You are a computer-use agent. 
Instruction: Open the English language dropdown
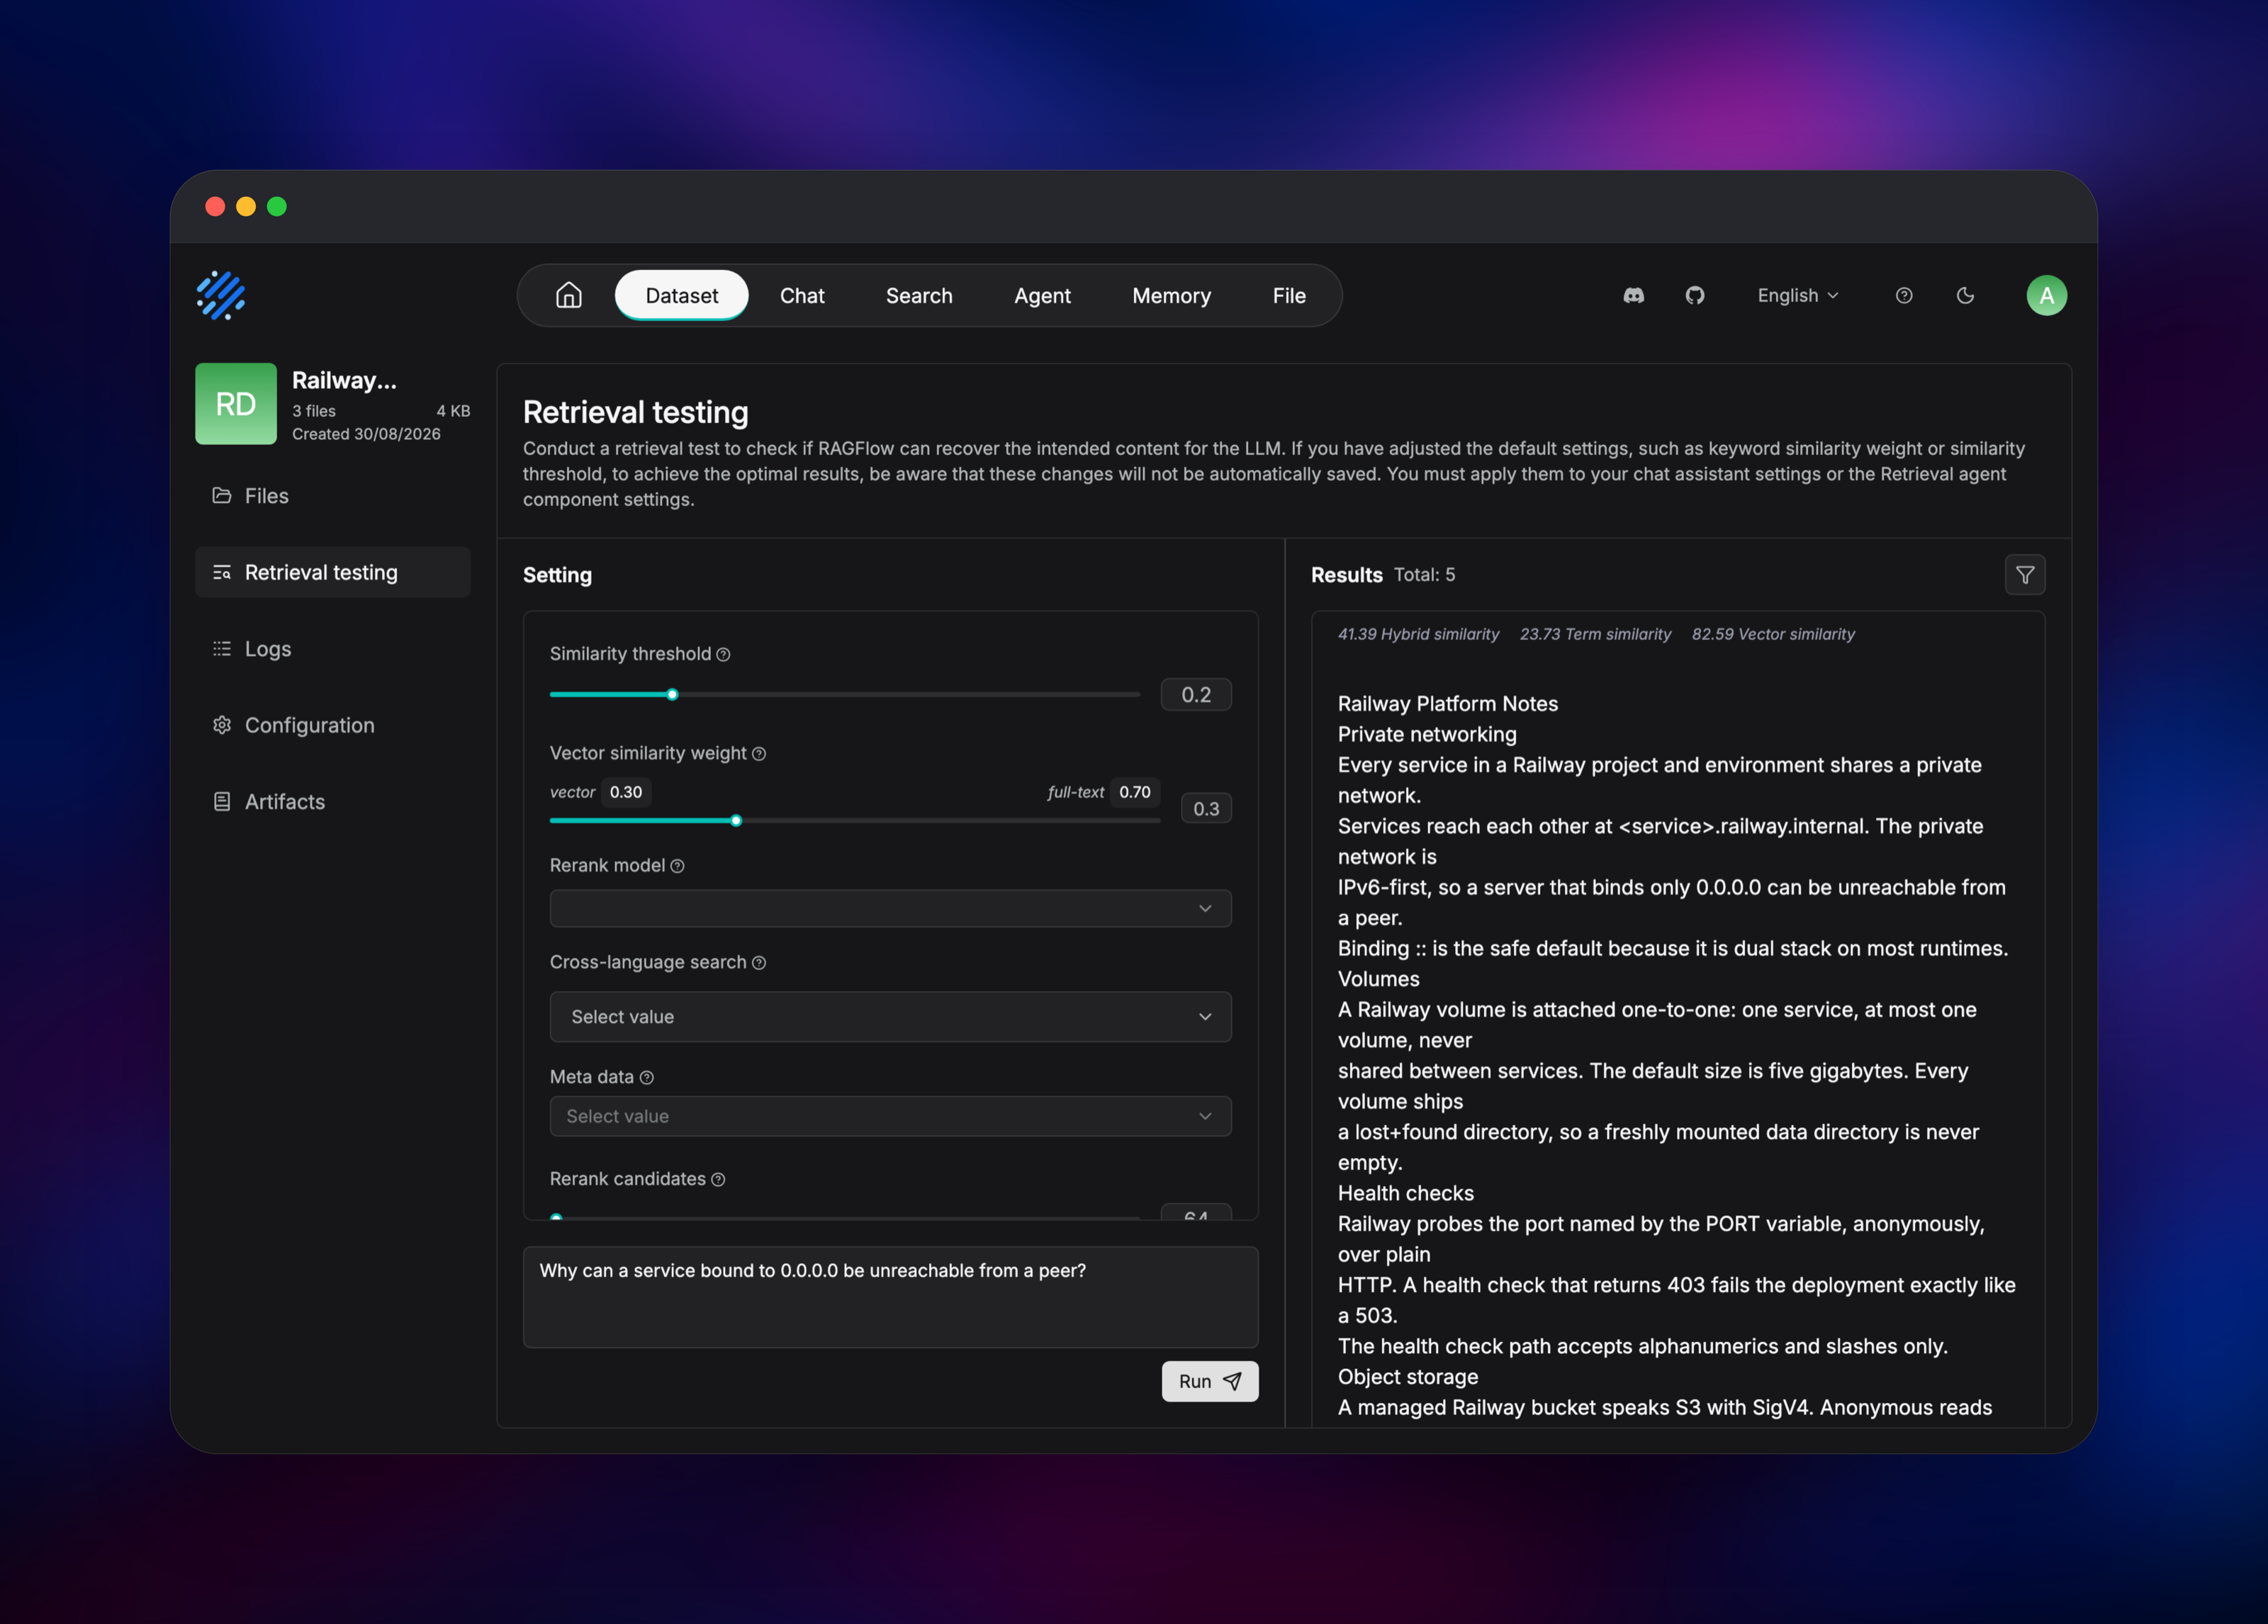[1798, 295]
